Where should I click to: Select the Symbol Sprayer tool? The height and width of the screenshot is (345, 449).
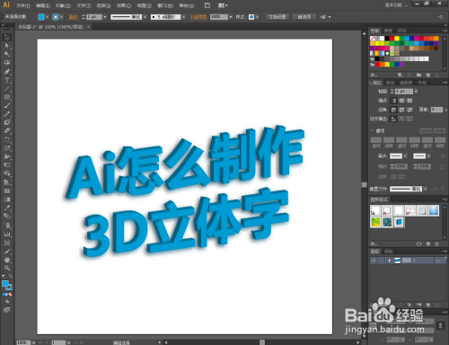click(x=7, y=226)
